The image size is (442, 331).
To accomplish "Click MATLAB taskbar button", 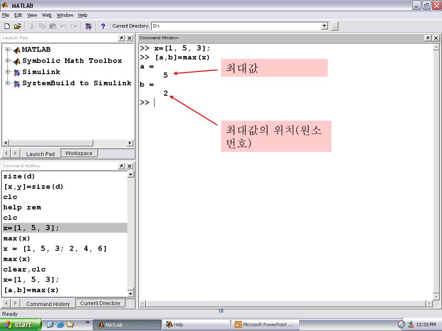I will (127, 325).
